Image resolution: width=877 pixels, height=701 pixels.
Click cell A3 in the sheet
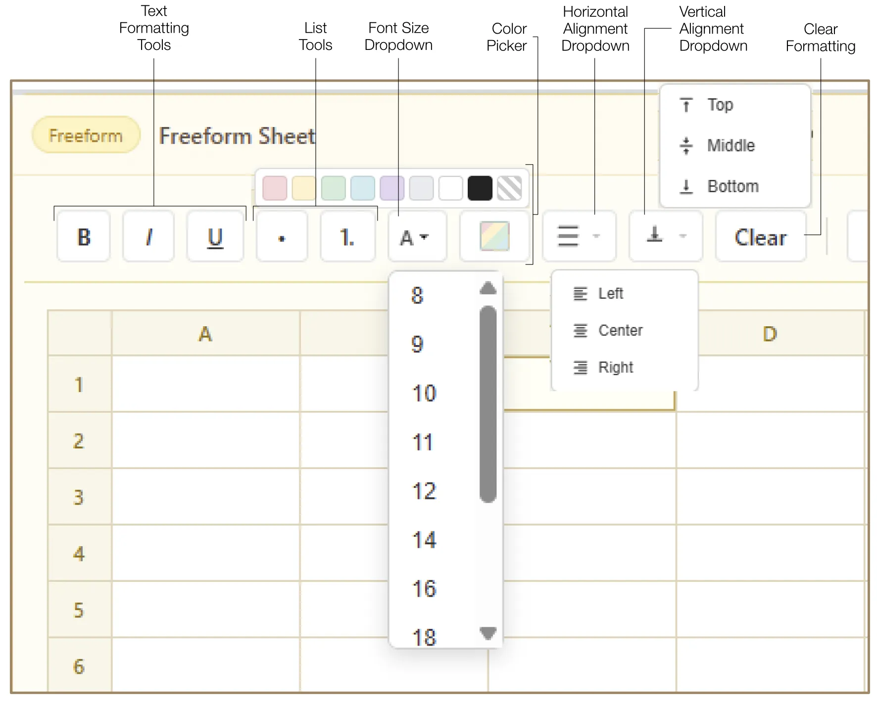coord(206,497)
